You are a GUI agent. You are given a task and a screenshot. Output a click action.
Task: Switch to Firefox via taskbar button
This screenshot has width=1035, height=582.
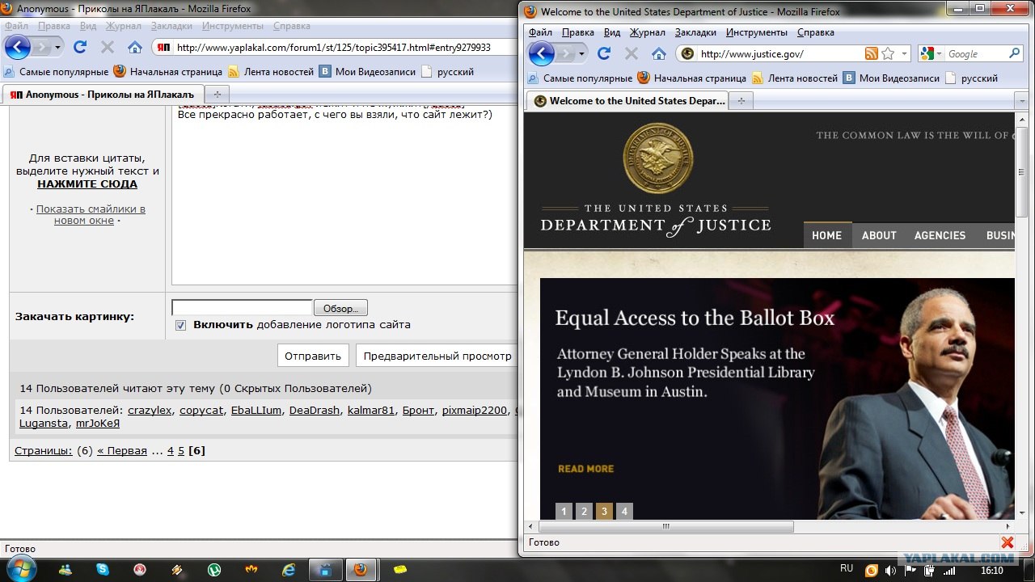(361, 570)
